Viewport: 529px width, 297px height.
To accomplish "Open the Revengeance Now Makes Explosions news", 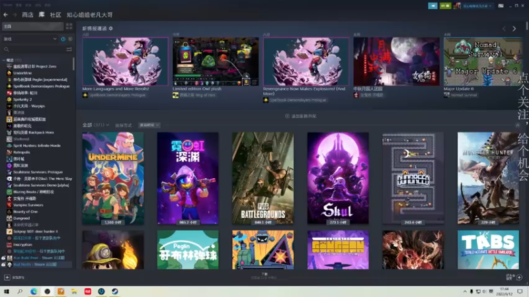I will [306, 61].
